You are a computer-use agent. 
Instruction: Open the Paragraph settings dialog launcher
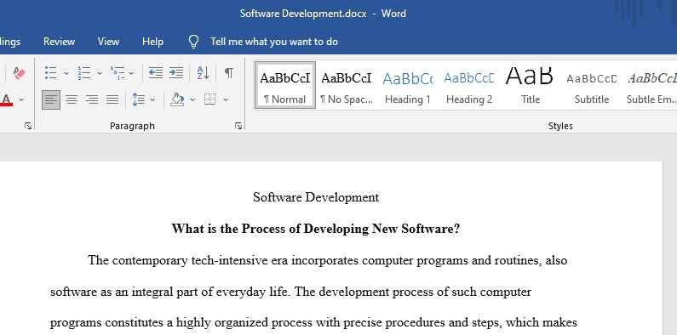click(238, 126)
